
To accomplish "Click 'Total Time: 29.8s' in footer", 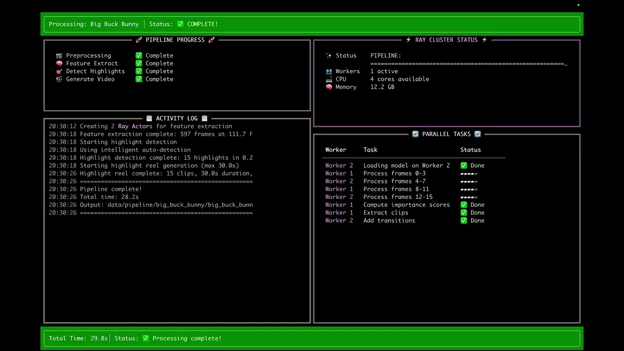I will 78,338.
